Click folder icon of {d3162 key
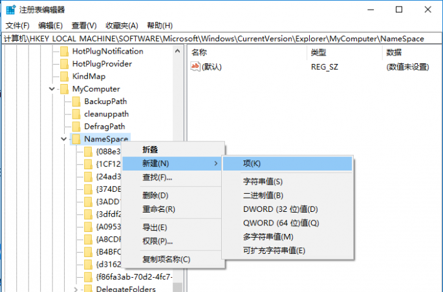Image resolution: width=443 pixels, height=292 pixels. [x=88, y=264]
